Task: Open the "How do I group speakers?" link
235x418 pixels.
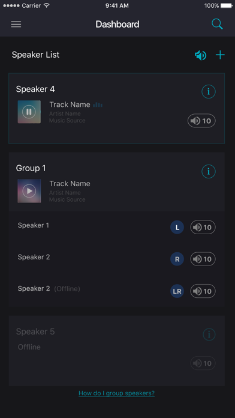Action: tap(116, 393)
